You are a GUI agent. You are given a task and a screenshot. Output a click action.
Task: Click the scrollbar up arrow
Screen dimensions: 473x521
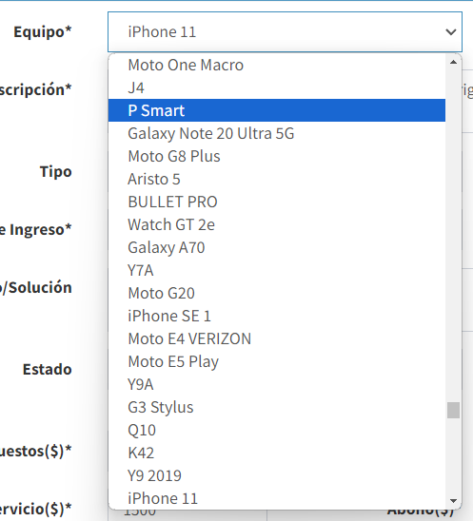pyautogui.click(x=453, y=62)
